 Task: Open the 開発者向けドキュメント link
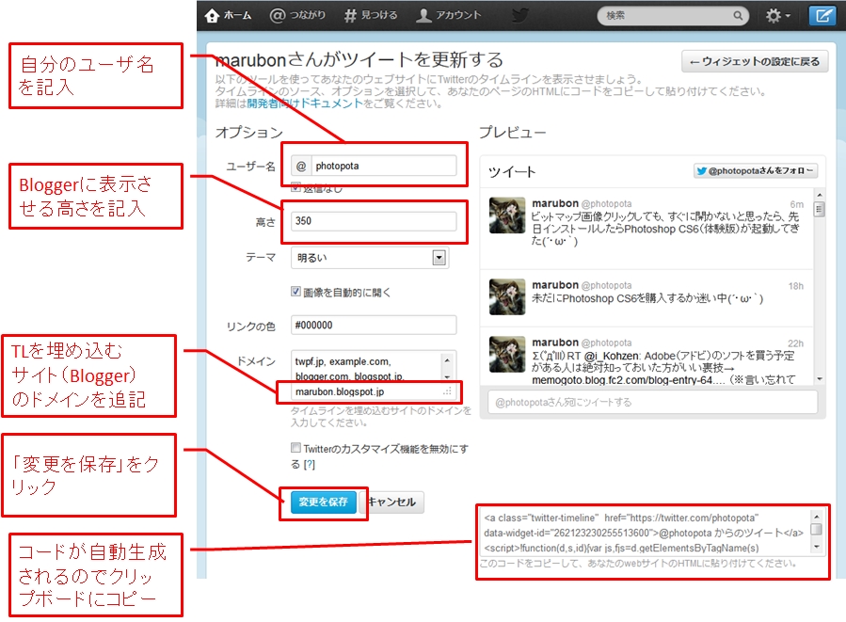tap(305, 103)
